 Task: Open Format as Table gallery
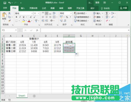pos(82,17)
